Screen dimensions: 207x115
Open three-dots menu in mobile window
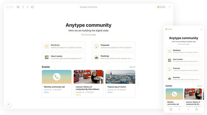coord(201,29)
